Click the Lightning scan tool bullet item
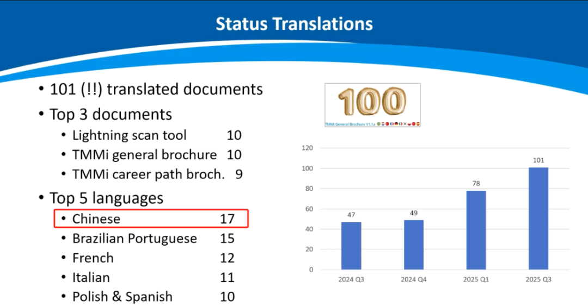 click(x=129, y=135)
